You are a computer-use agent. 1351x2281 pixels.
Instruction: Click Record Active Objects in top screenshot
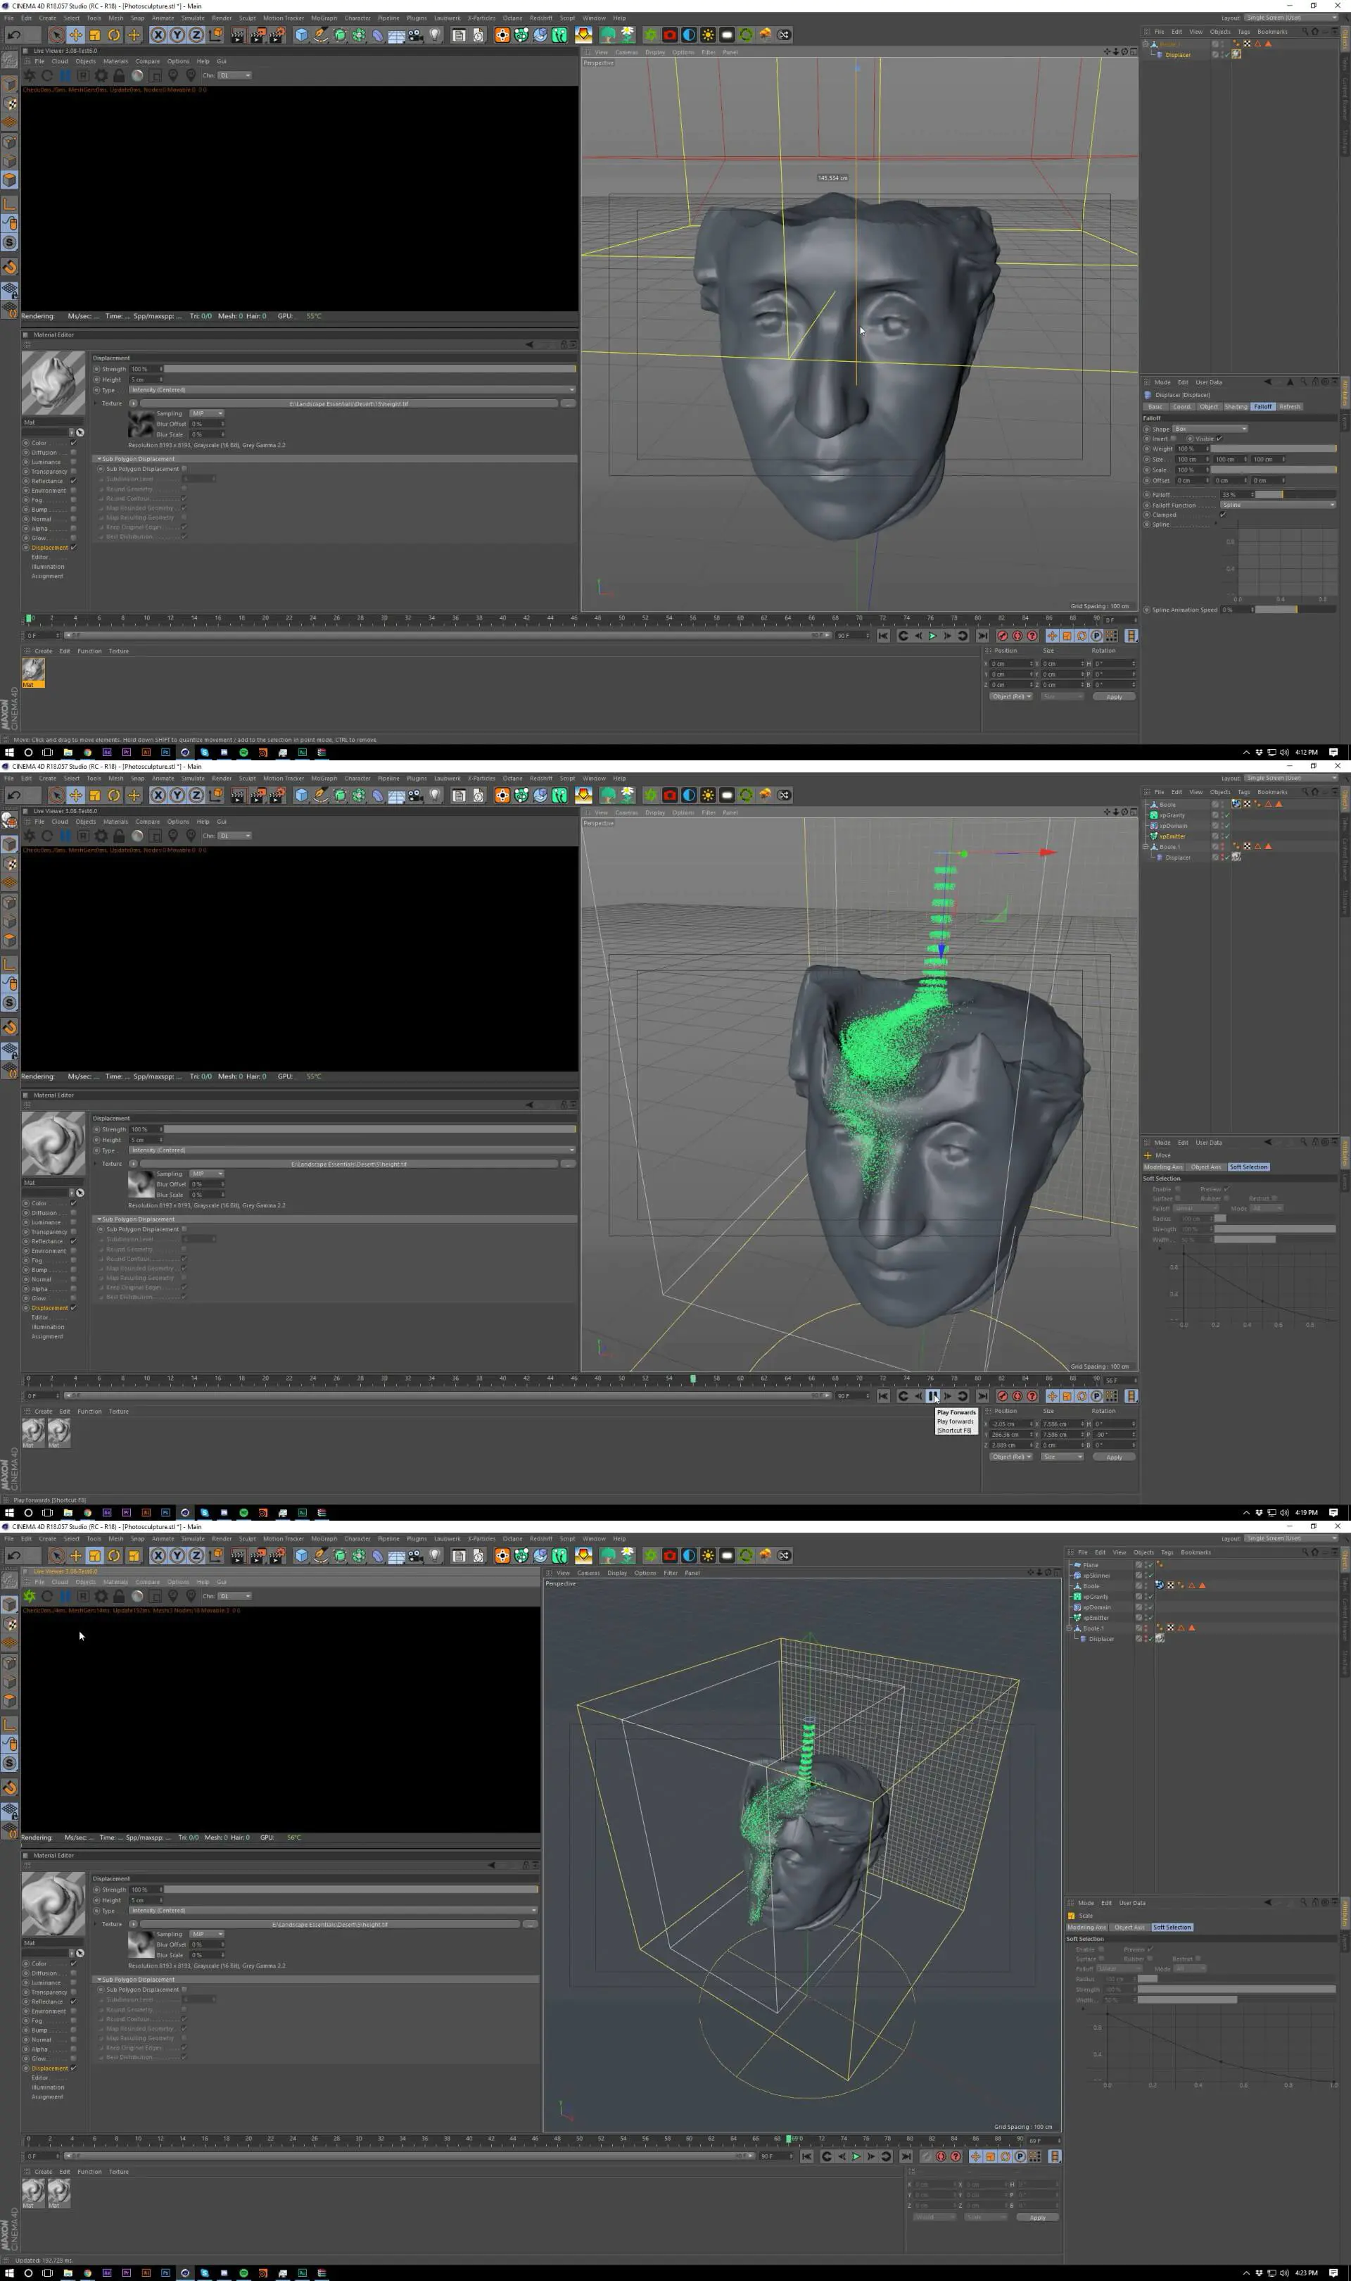(1002, 636)
